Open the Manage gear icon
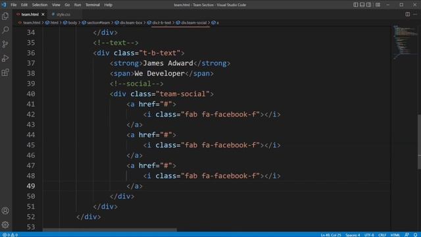Viewport: 421px width, 237px height. pos(5,224)
